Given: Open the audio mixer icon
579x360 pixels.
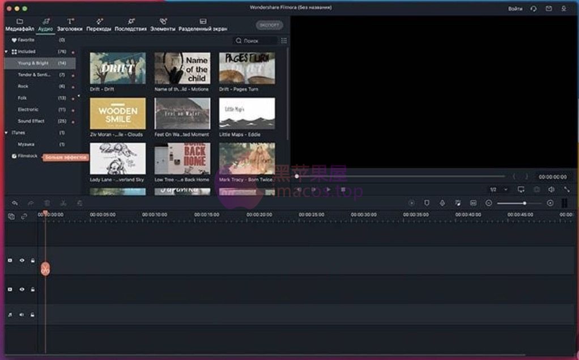Looking at the screenshot, I should point(458,203).
